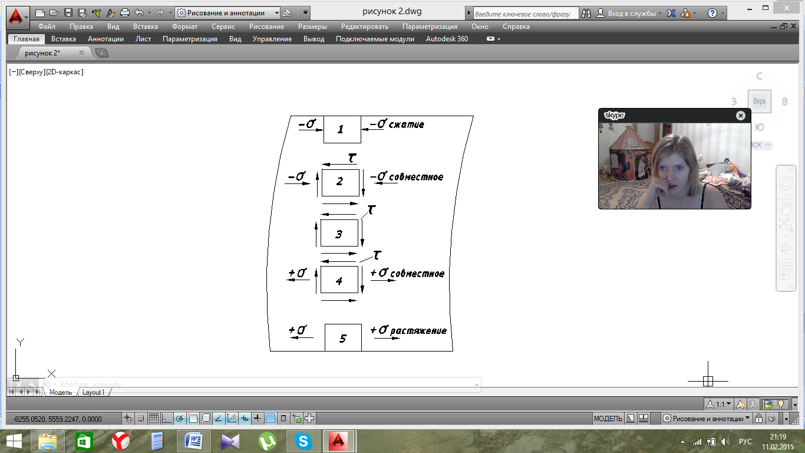The image size is (805, 453).
Task: Select the Pan hand tool
Action: pos(786,207)
